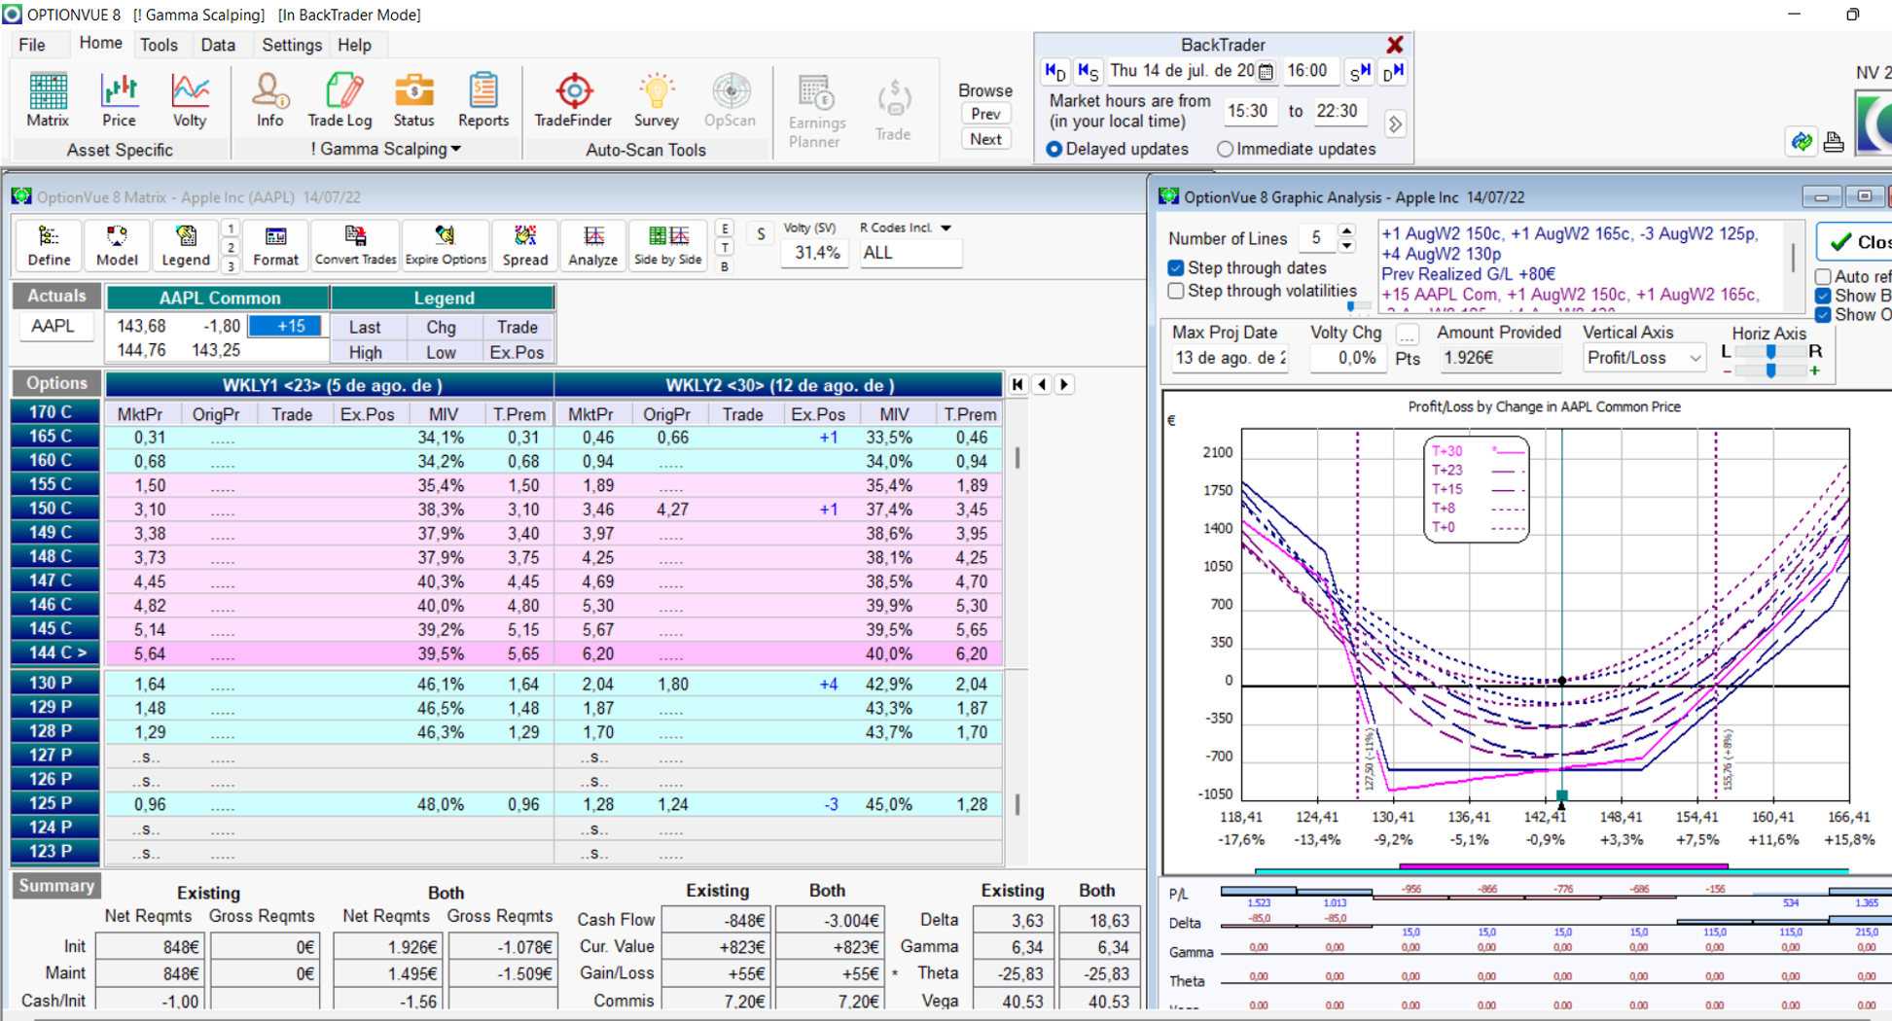The image size is (1892, 1021).
Task: Open the Tools menu
Action: coord(159,45)
